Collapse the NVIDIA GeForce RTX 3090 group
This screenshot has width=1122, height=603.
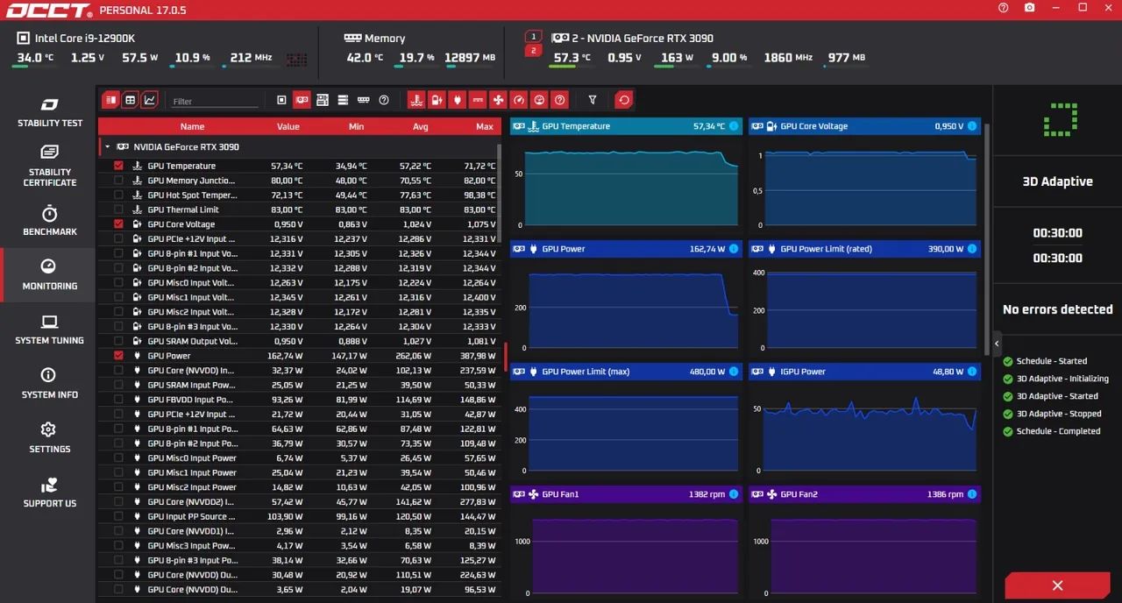[x=107, y=147]
